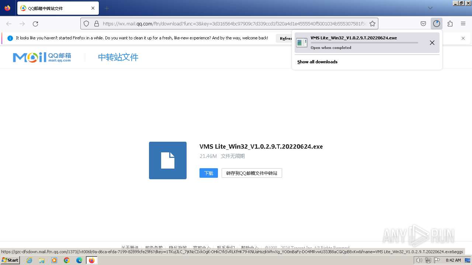The height and width of the screenshot is (265, 472).
Task: Launch Internet Explorer from the taskbar
Action: [x=29, y=260]
